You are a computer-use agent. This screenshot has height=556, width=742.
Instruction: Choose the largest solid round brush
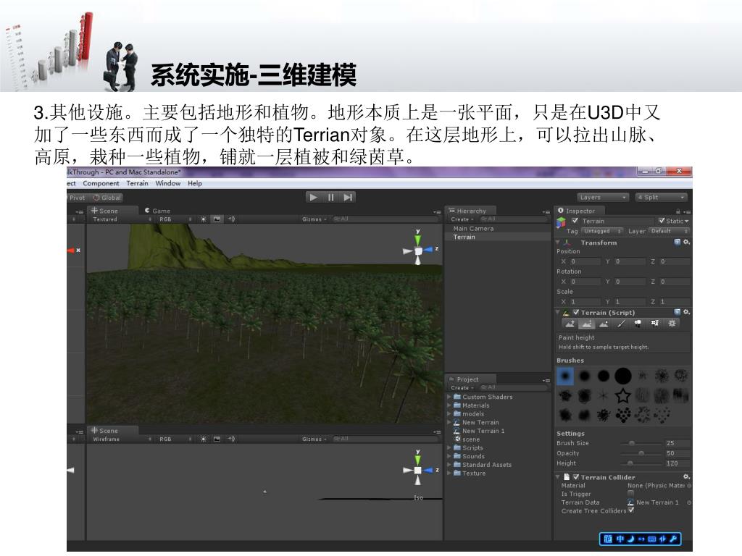[622, 376]
